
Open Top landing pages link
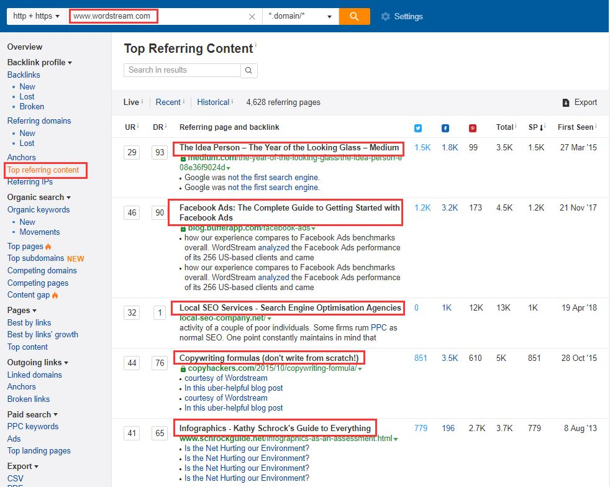[39, 451]
